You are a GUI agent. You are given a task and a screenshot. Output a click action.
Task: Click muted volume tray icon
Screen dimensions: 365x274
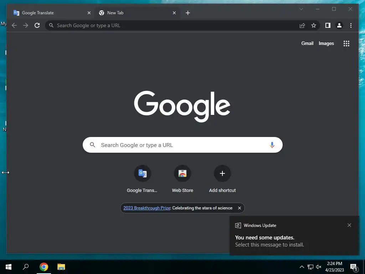(319, 267)
